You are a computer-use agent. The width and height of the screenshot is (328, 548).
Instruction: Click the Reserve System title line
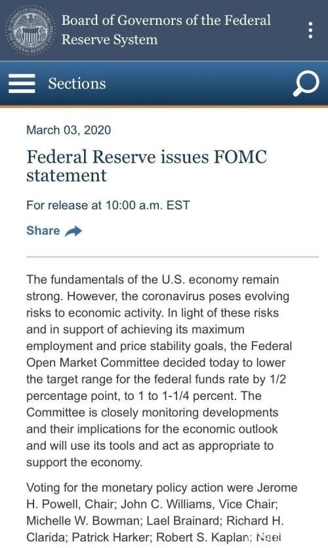click(110, 39)
